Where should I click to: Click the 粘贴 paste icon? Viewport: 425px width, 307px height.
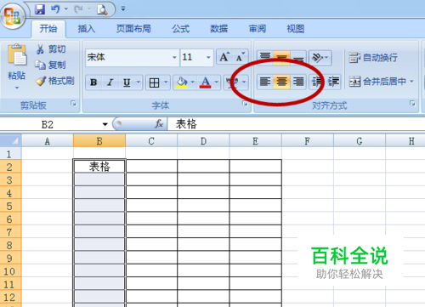(x=17, y=54)
